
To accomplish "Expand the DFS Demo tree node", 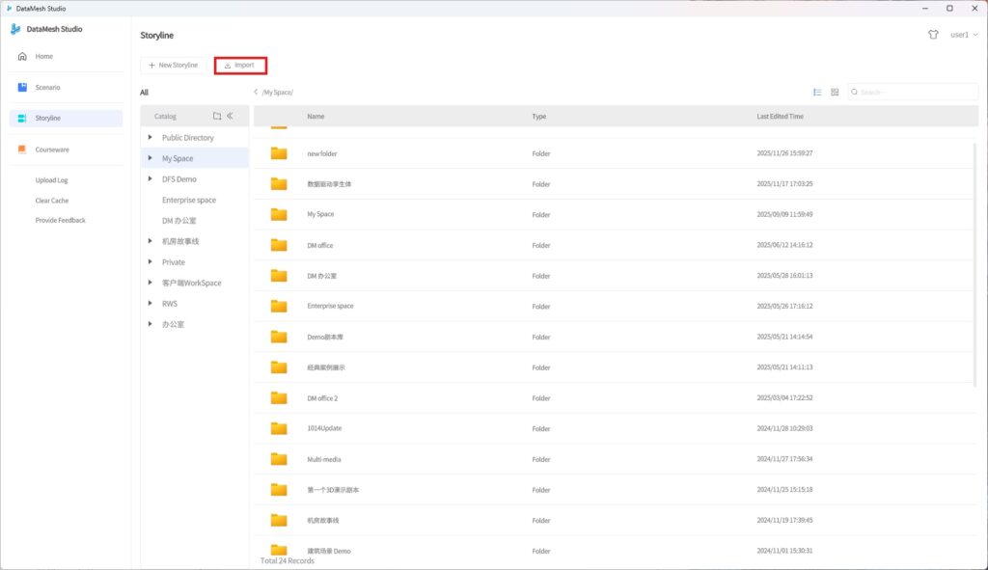I will pos(150,179).
